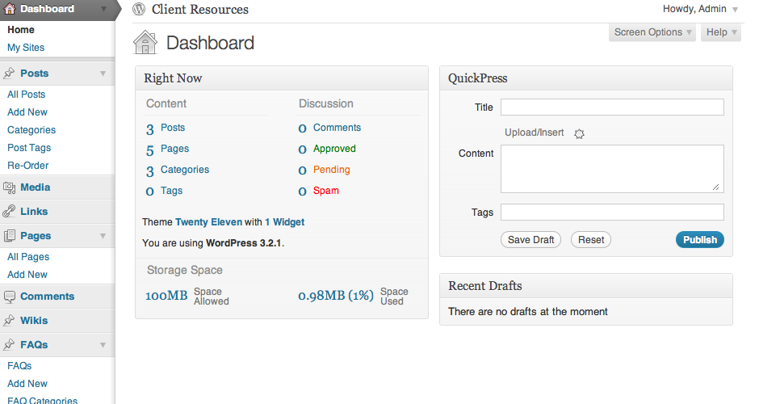Open the Pending comments link

(331, 170)
